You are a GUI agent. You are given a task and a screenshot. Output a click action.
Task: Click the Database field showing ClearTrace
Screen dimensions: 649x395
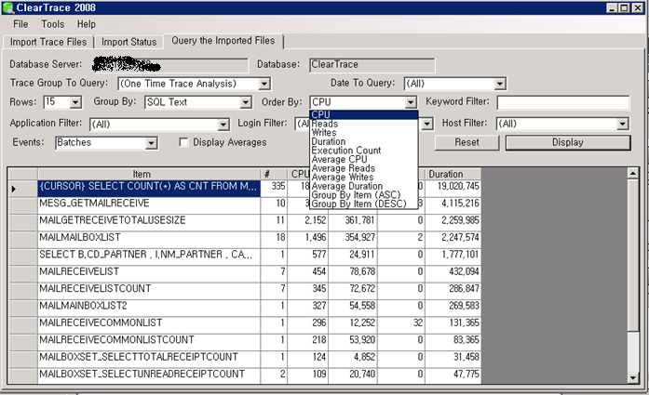[372, 65]
